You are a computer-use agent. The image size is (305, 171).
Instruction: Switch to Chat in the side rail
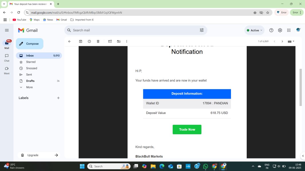pos(7,58)
